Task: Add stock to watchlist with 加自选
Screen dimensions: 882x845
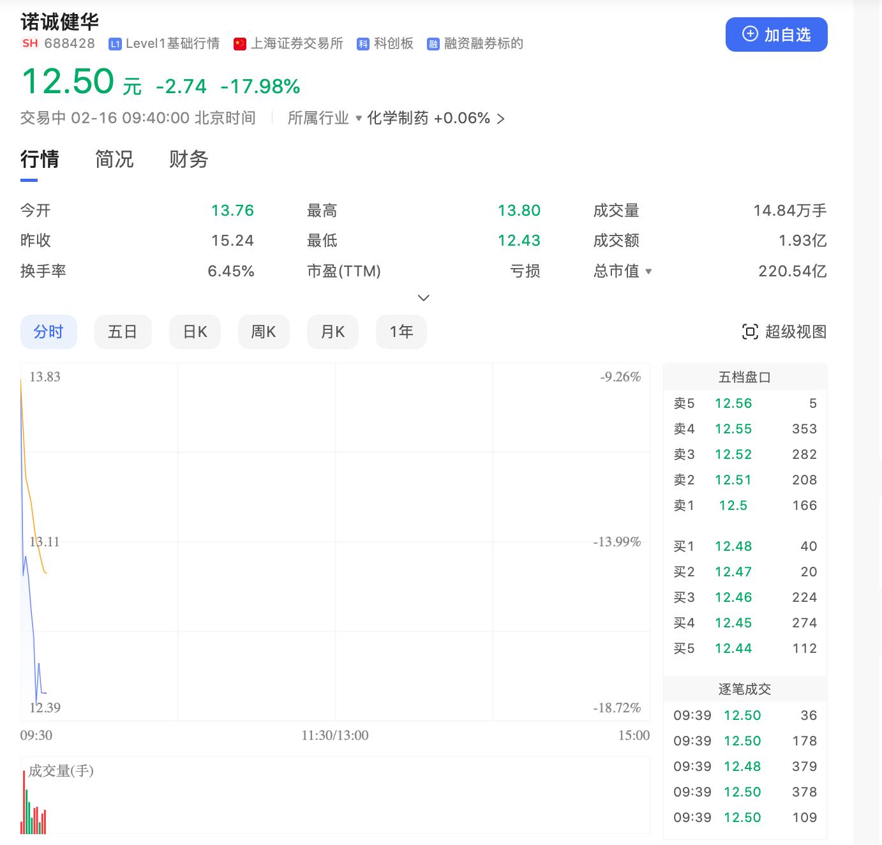Action: tap(777, 34)
